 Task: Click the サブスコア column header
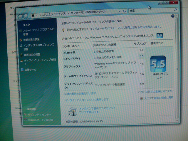tap(140, 44)
